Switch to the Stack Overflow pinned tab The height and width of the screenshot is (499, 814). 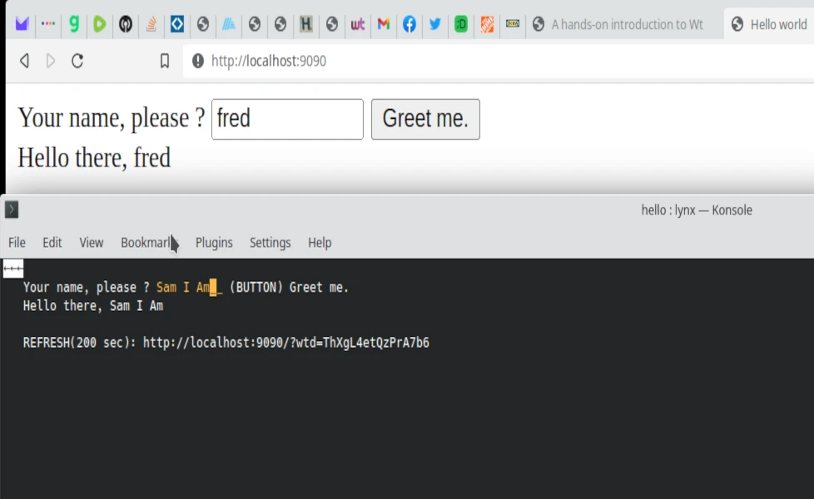point(151,24)
